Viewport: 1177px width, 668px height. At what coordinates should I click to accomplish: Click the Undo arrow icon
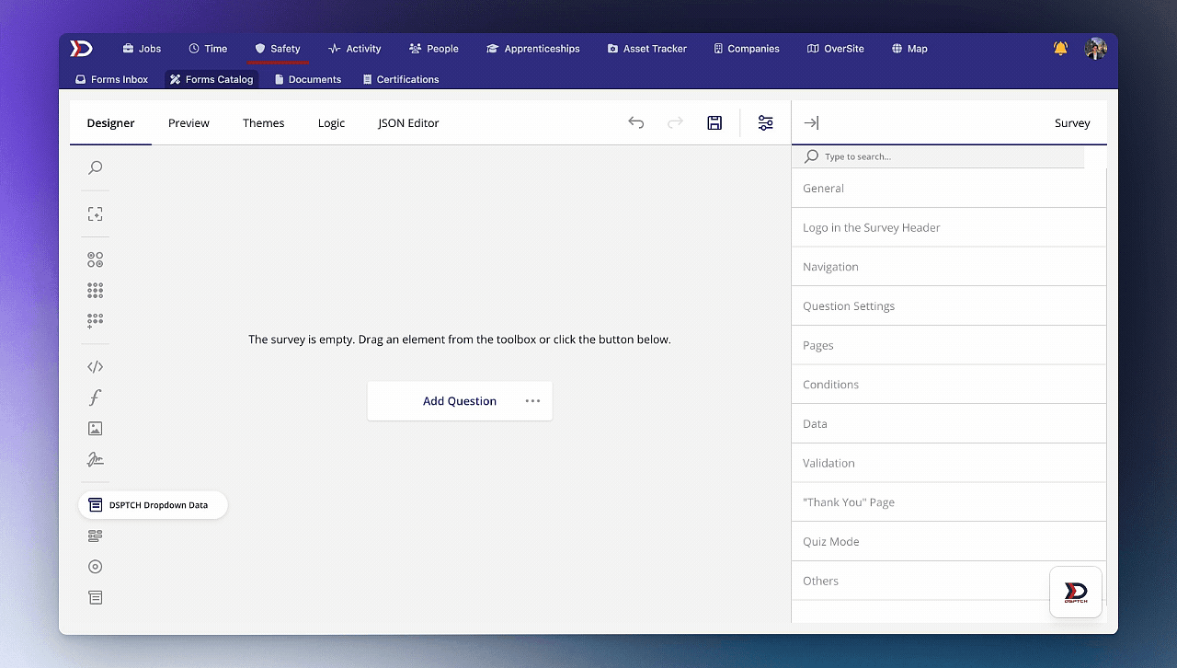pos(636,122)
